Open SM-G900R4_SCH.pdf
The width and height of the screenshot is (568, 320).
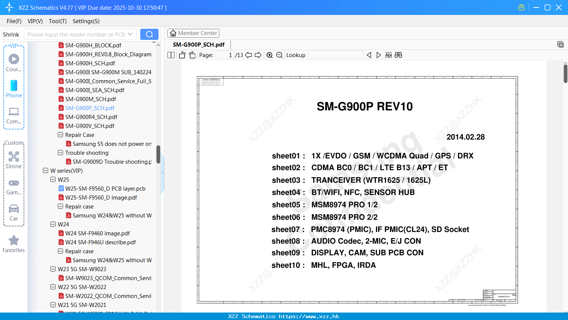coord(91,117)
